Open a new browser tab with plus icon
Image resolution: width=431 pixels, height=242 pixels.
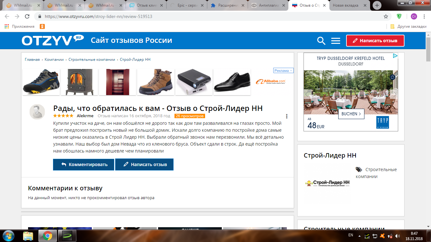[377, 5]
